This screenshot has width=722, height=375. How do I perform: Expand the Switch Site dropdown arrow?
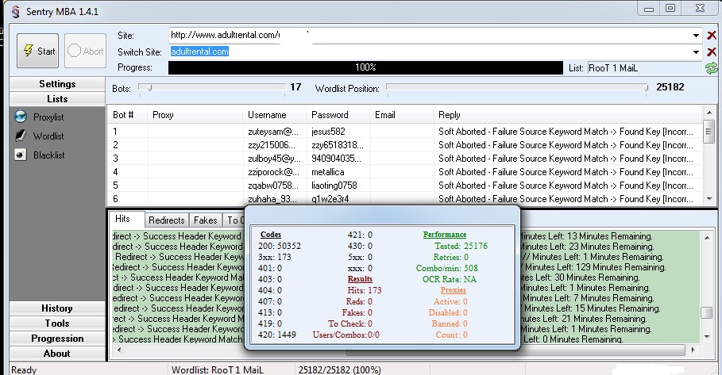697,52
